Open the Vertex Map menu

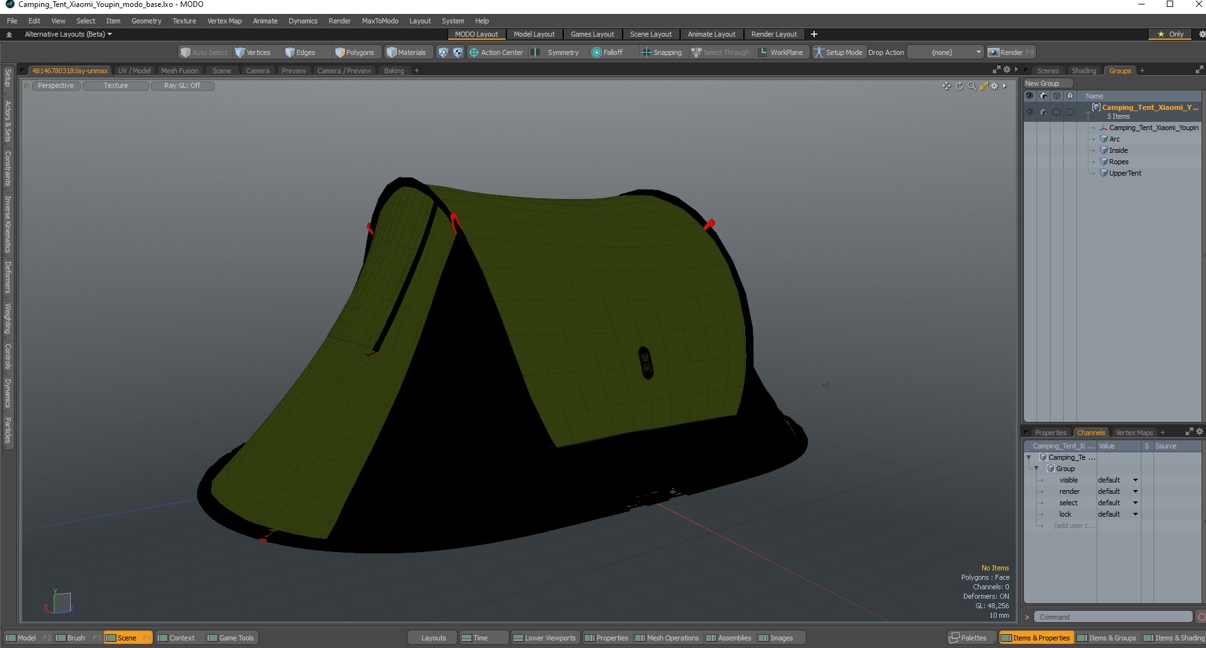pos(224,21)
